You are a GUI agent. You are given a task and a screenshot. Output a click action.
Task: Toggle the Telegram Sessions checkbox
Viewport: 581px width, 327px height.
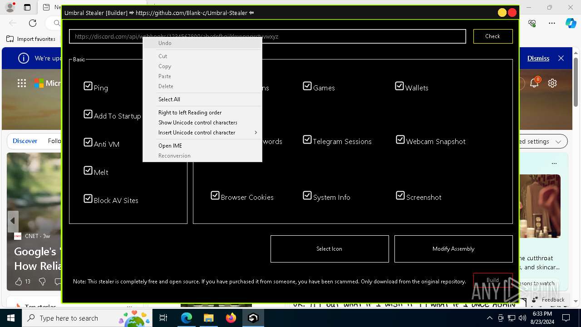click(307, 139)
